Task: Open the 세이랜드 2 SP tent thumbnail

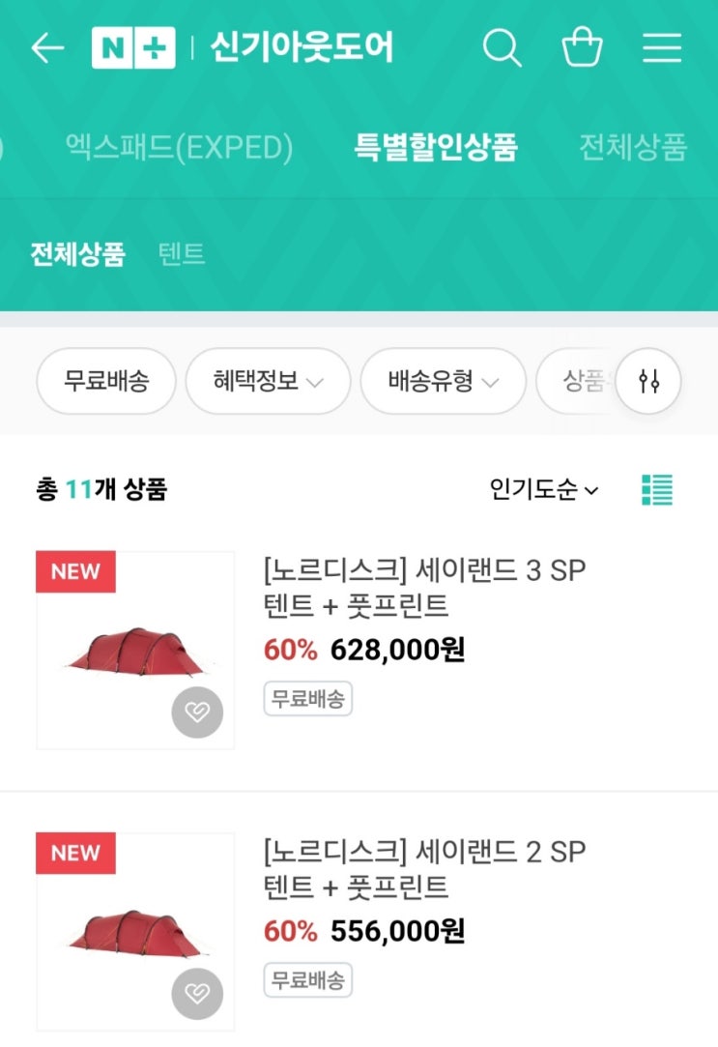Action: pos(135,932)
